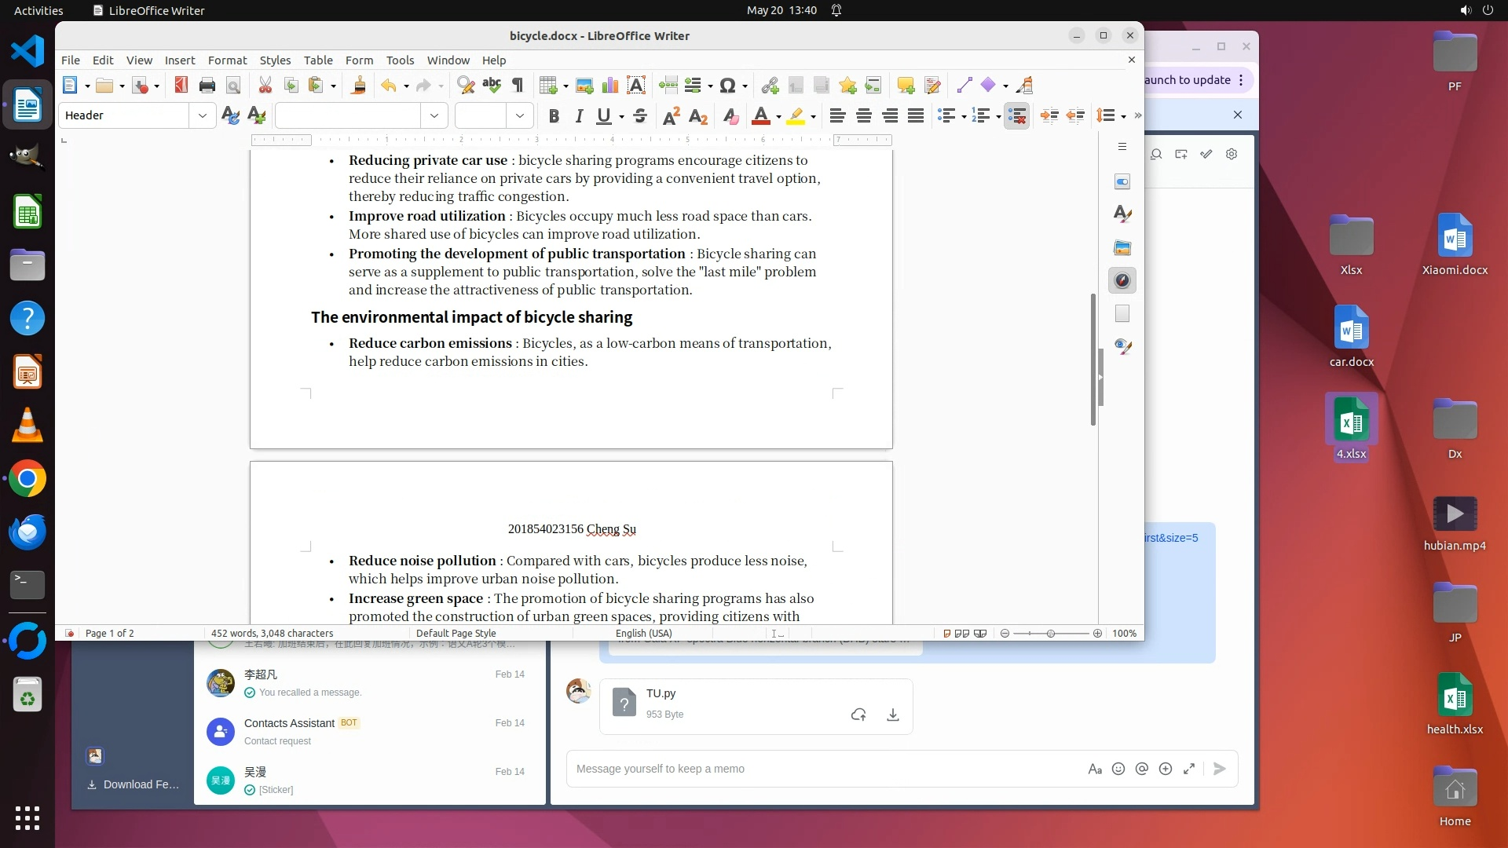Screen dimensions: 1508x848
Task: Click the zoom slider in status bar
Action: pos(1051,634)
